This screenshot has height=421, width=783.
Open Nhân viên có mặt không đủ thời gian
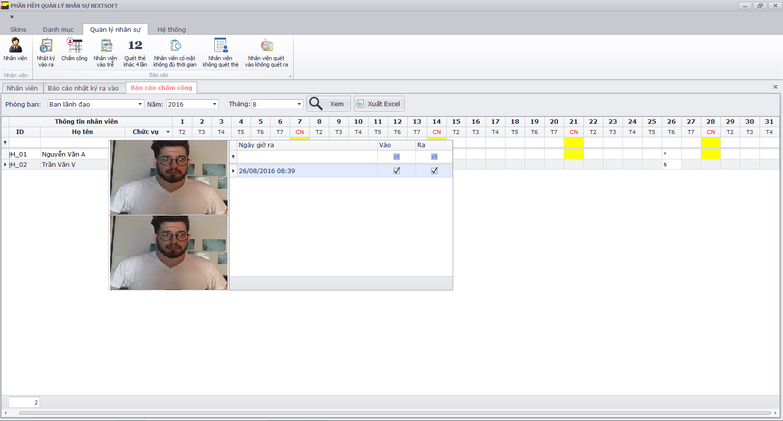[x=175, y=52]
